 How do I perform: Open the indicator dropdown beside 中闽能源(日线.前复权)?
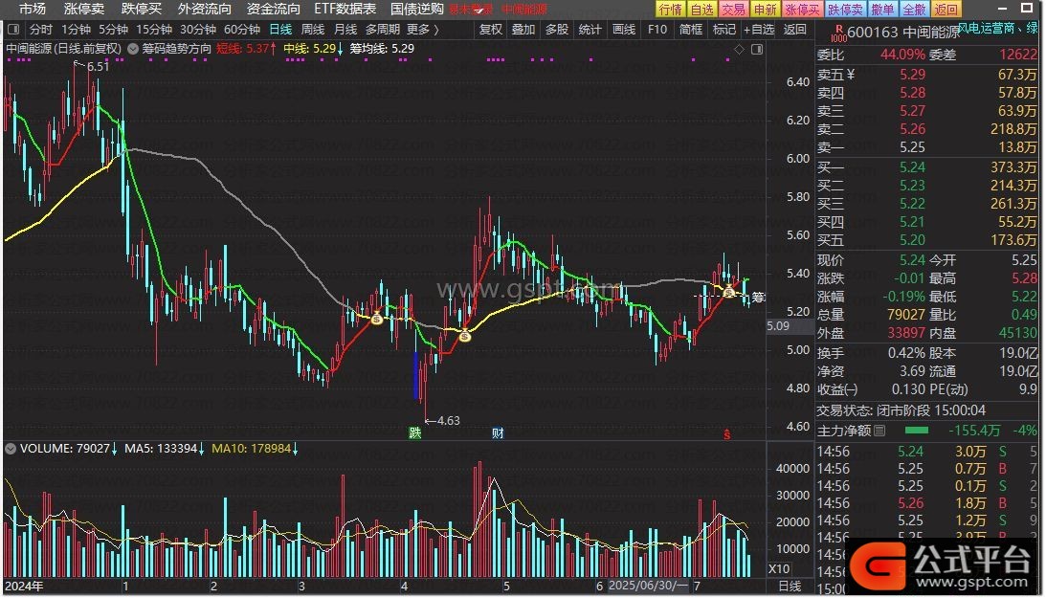click(133, 49)
